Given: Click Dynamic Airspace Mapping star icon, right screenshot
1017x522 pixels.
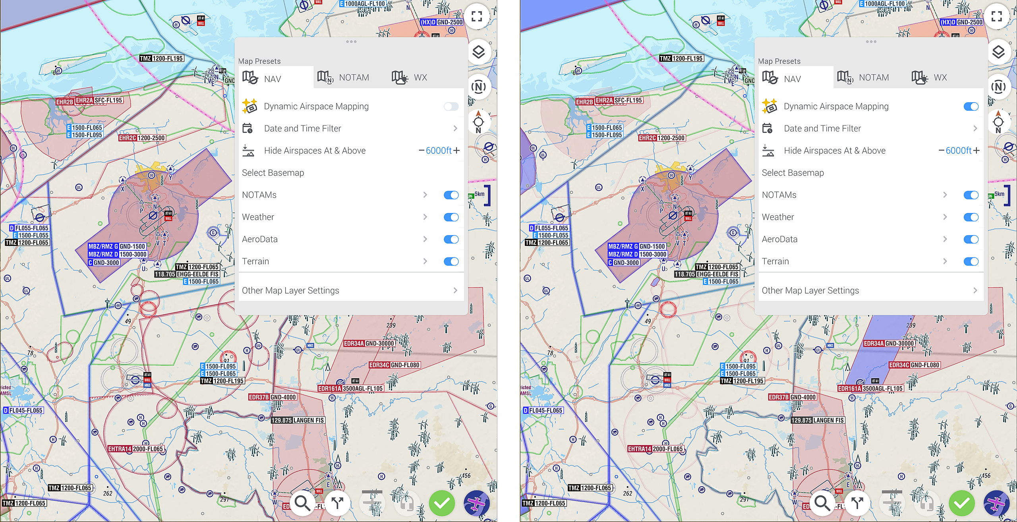Looking at the screenshot, I should [x=770, y=106].
